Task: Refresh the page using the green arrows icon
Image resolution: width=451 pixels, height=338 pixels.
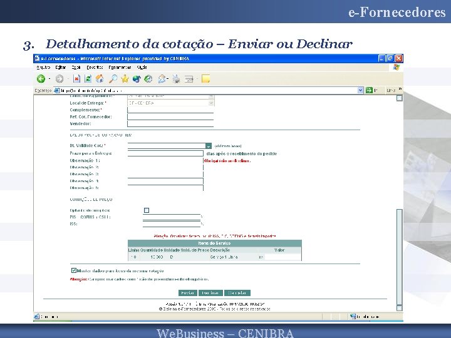Action: point(88,78)
